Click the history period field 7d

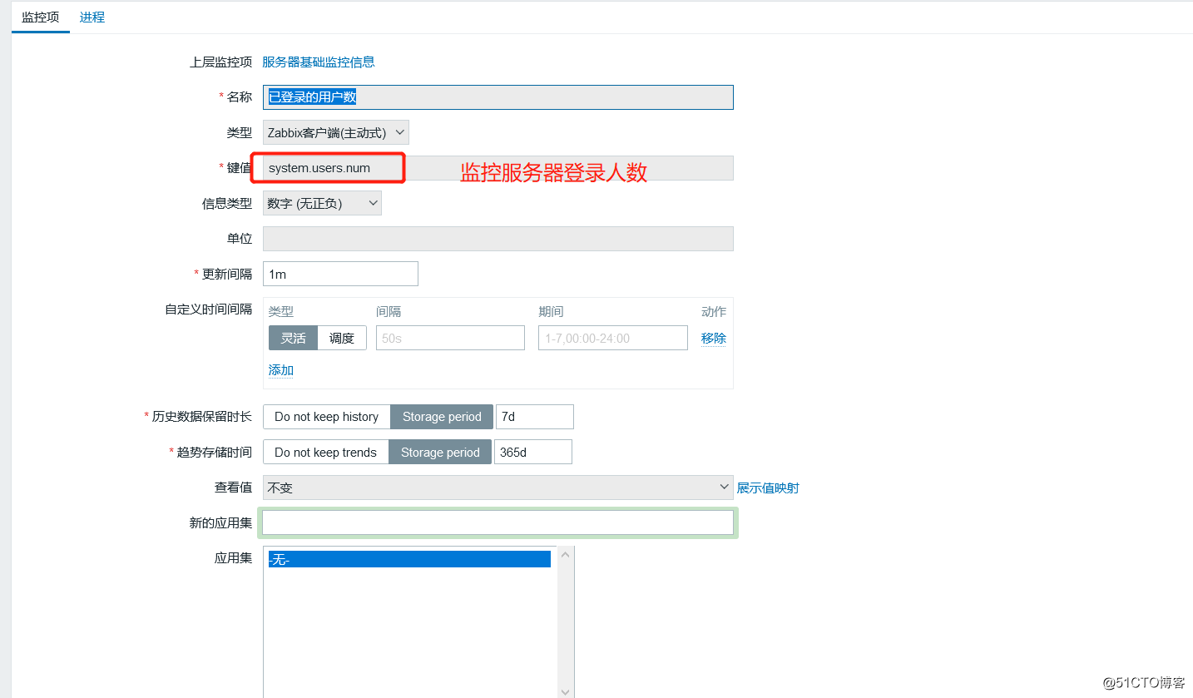coord(535,417)
